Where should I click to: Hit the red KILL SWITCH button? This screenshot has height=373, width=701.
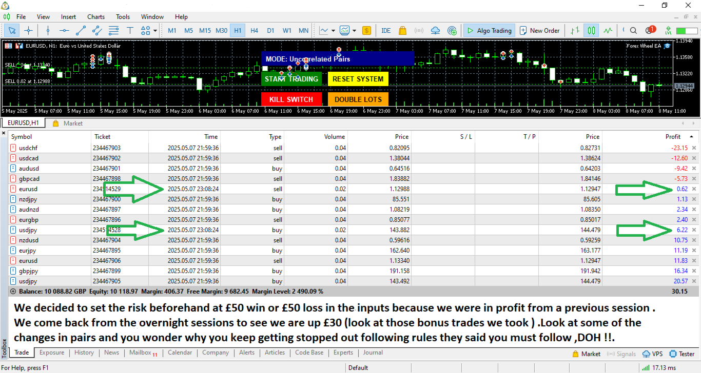click(x=291, y=99)
